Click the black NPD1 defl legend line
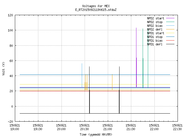 click(170, 44)
